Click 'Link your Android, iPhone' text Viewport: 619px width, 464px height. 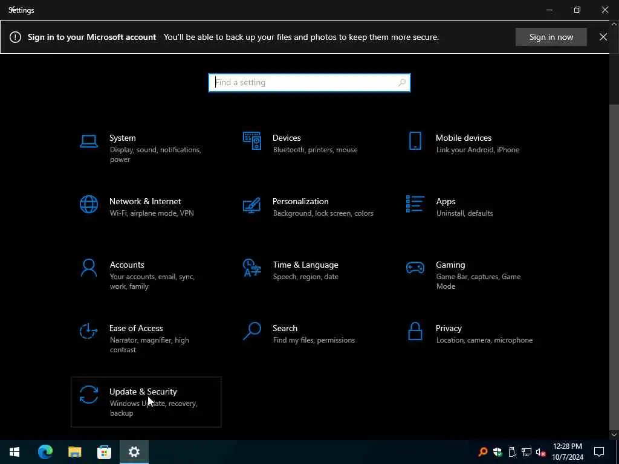click(478, 150)
